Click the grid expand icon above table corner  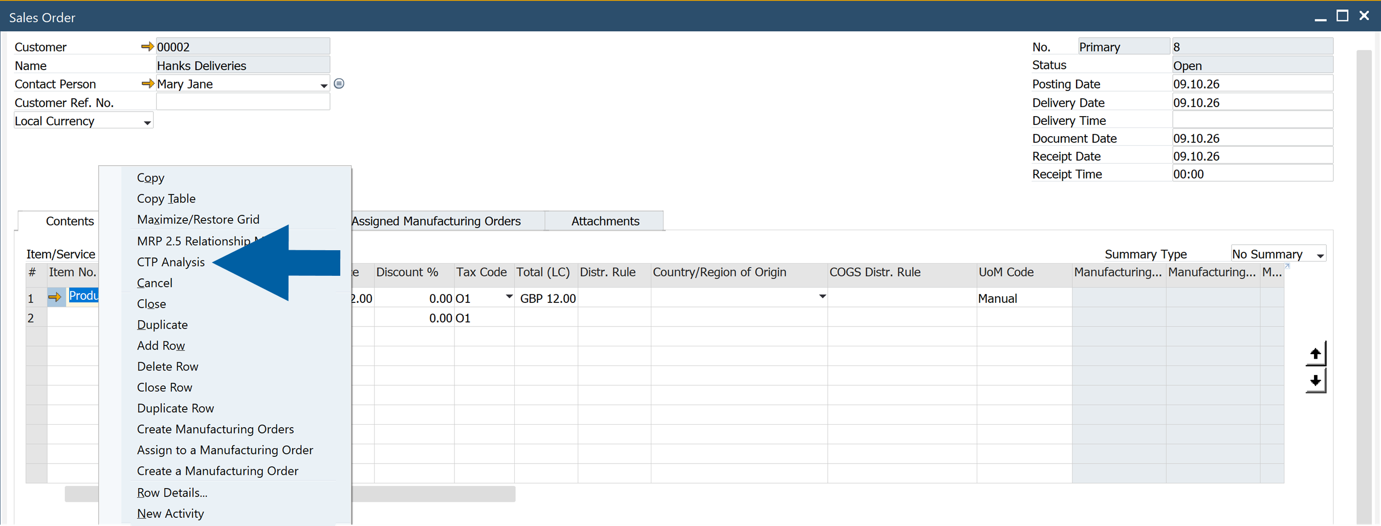1287,266
